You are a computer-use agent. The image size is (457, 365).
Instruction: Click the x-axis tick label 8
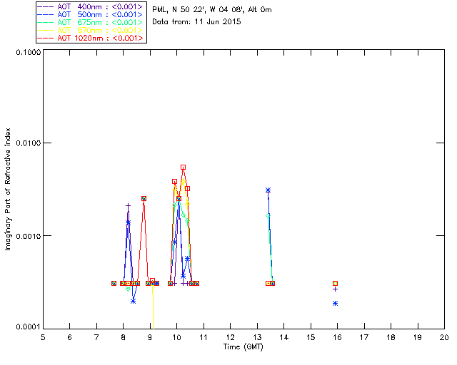pyautogui.click(x=124, y=337)
